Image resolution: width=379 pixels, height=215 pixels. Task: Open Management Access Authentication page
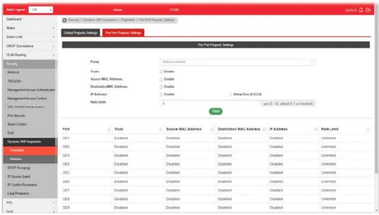coord(31,90)
